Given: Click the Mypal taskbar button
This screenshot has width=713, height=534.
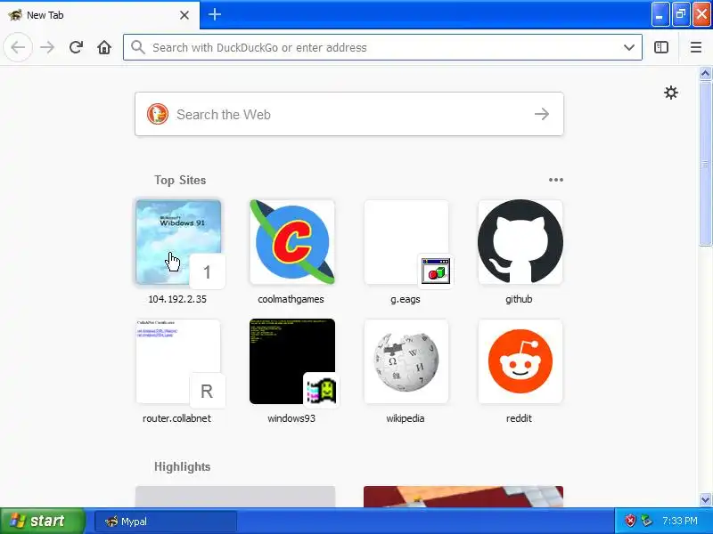Looking at the screenshot, I should (166, 522).
